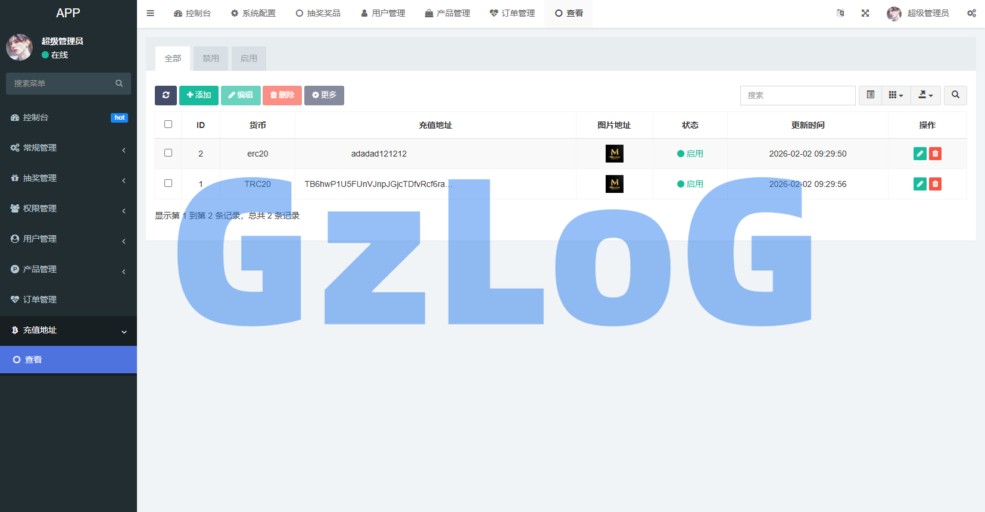Refresh the table with the refresh button
Viewport: 985px width, 512px height.
(166, 95)
